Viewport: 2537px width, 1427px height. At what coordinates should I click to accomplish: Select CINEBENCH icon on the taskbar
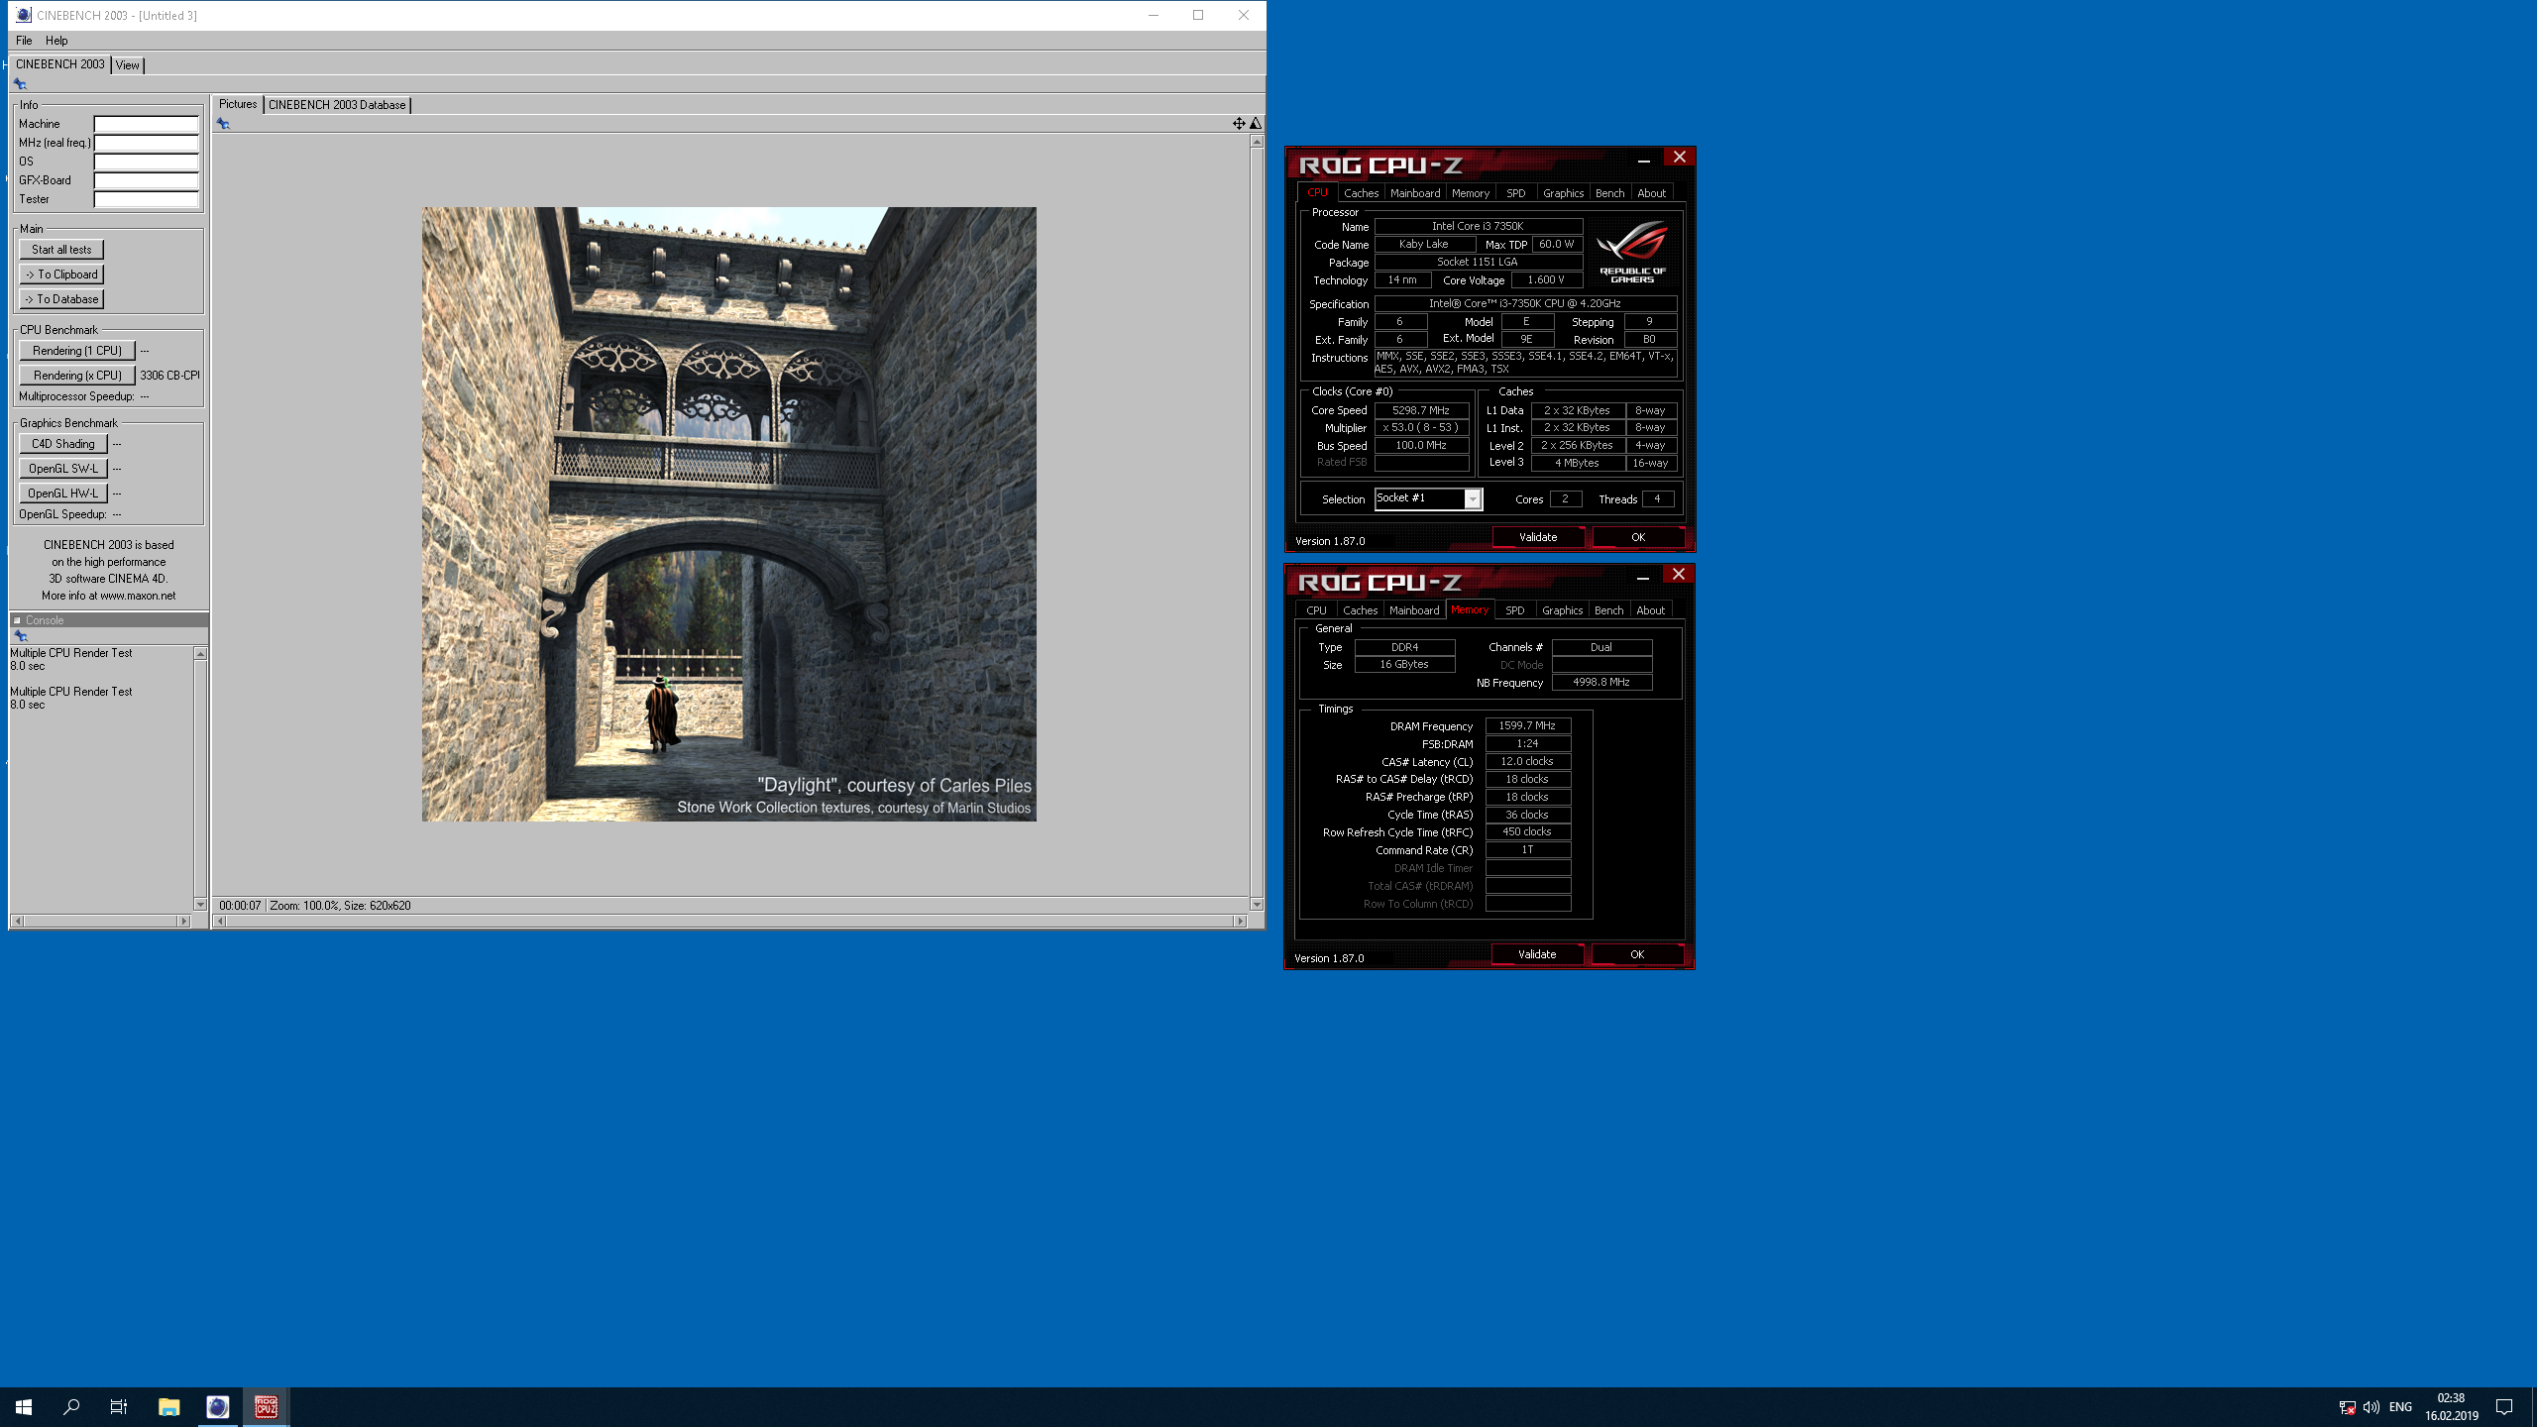click(218, 1407)
